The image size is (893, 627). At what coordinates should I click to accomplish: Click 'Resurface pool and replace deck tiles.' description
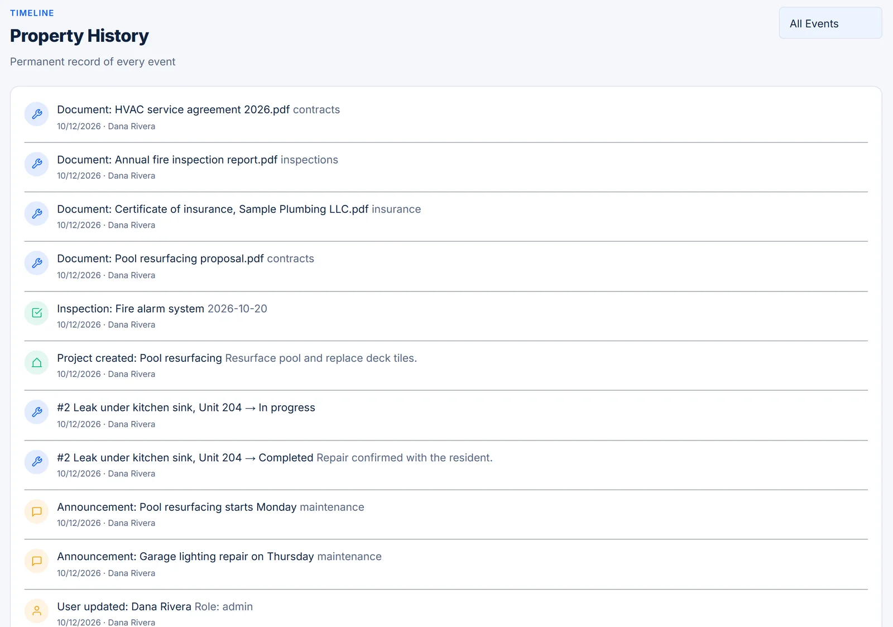[x=321, y=358]
